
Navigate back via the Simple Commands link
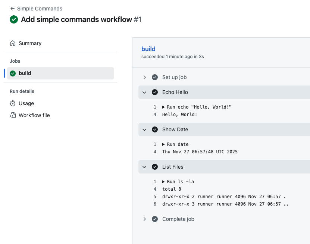39,8
